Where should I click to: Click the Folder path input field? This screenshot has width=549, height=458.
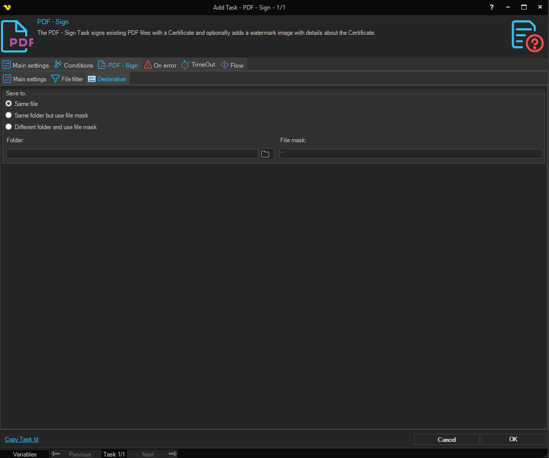(x=132, y=154)
